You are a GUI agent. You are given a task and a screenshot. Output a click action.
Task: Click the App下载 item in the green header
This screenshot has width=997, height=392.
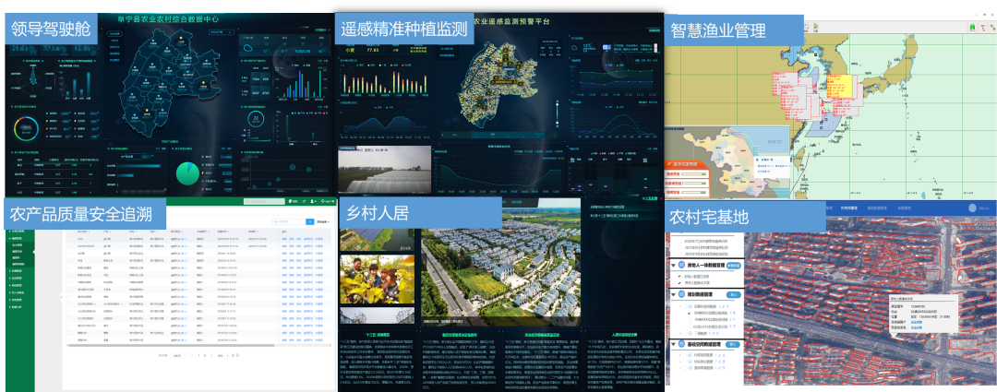pos(328,201)
